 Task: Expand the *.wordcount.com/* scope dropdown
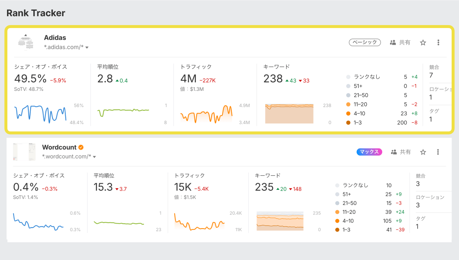[x=95, y=157]
